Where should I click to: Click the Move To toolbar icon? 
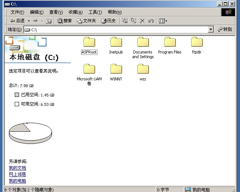tap(125, 21)
